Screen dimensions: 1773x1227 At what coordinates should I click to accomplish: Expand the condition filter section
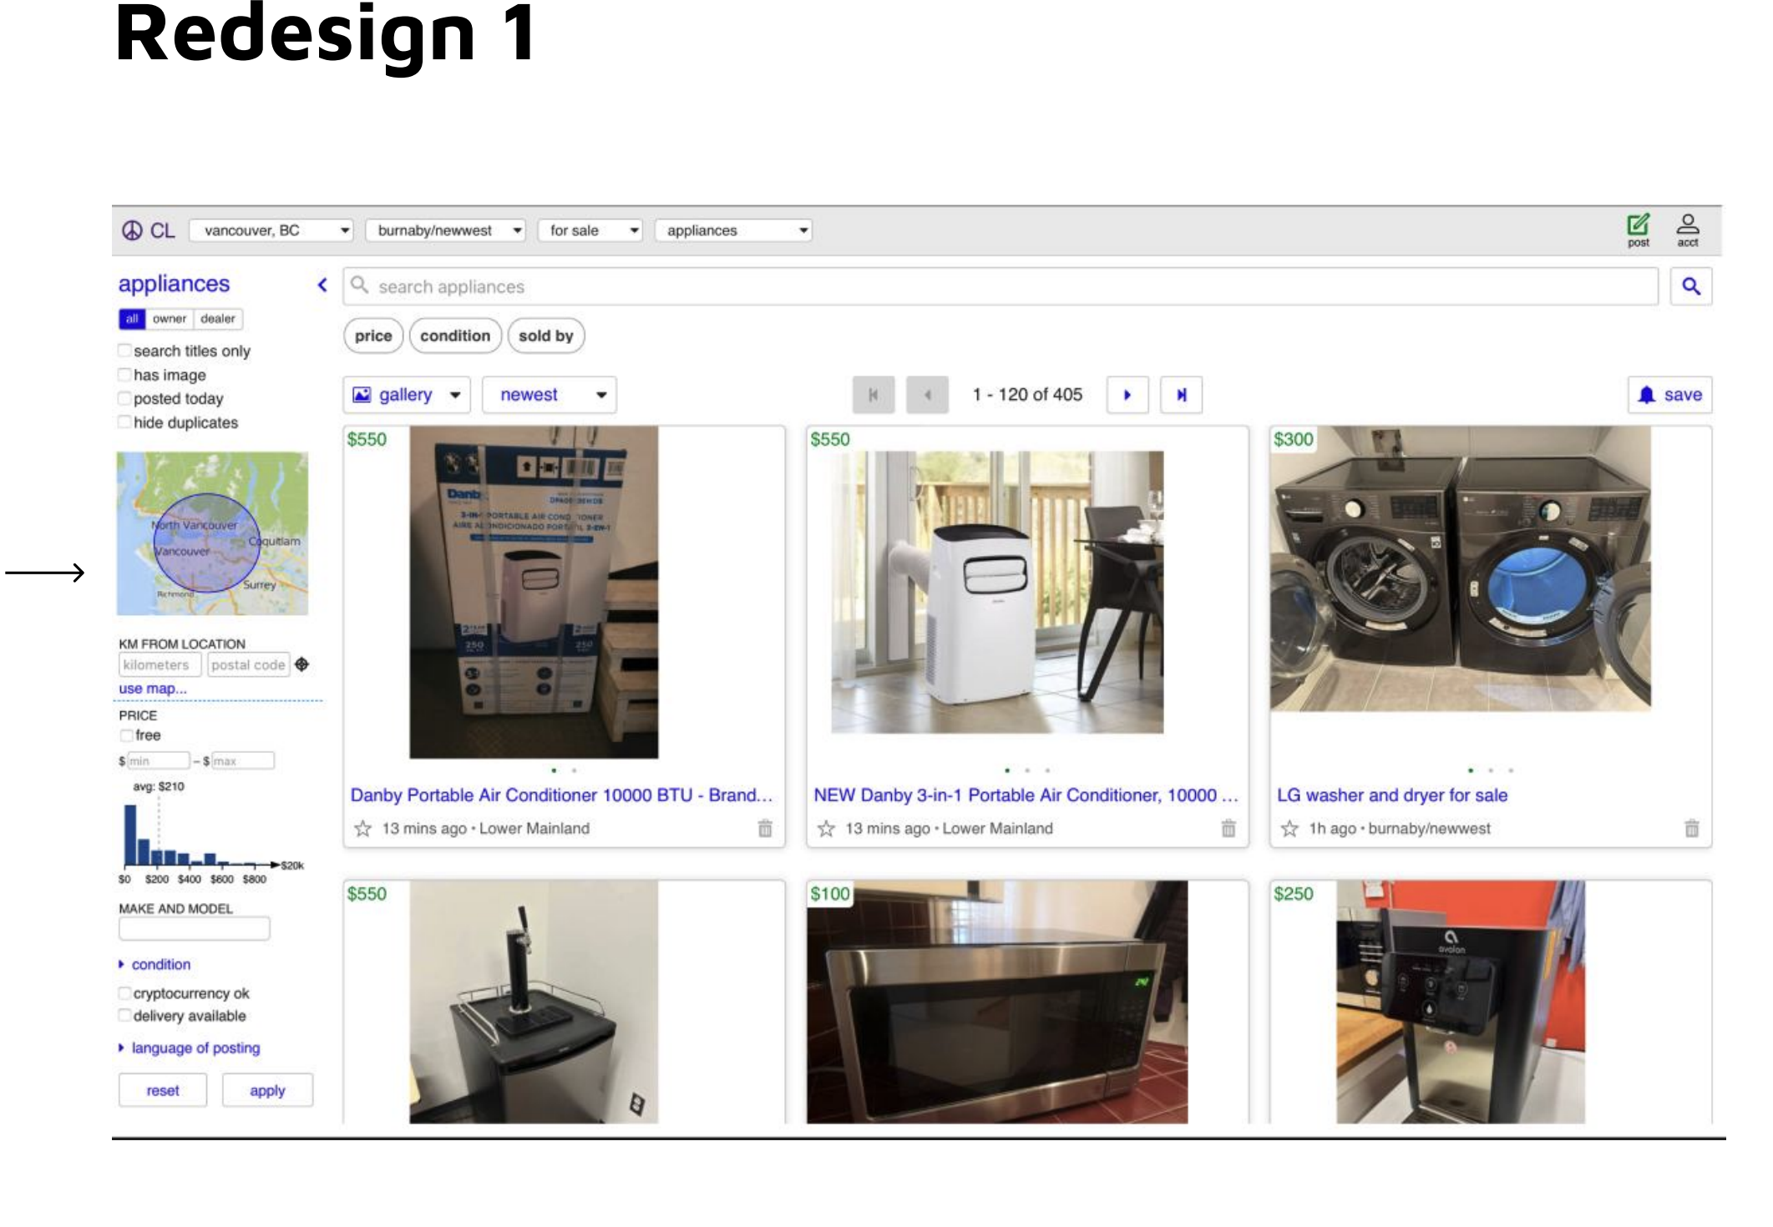(x=160, y=964)
